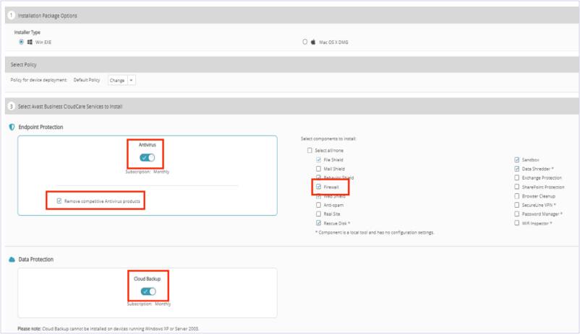Select the Win EXE installer radio button
The image size is (580, 334).
click(x=21, y=42)
